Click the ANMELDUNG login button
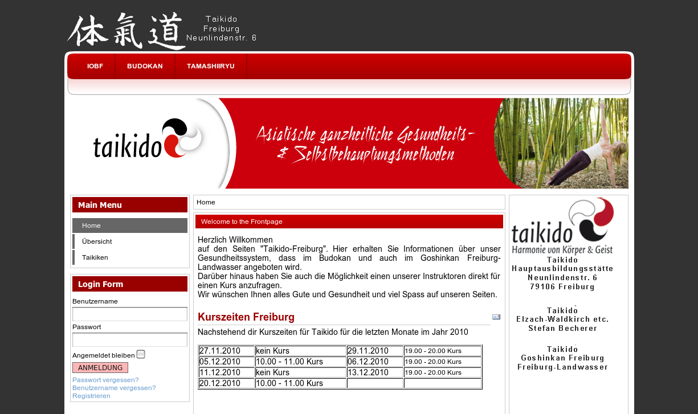698x414 pixels. coord(100,368)
